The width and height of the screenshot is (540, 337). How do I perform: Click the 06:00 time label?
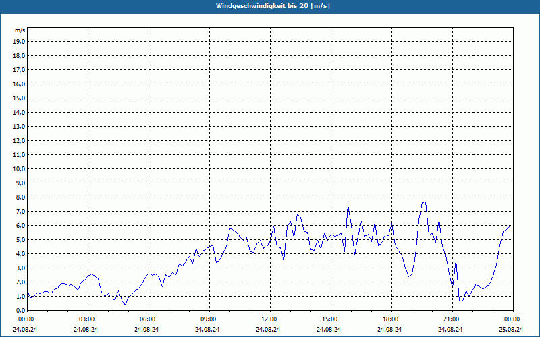click(x=147, y=319)
